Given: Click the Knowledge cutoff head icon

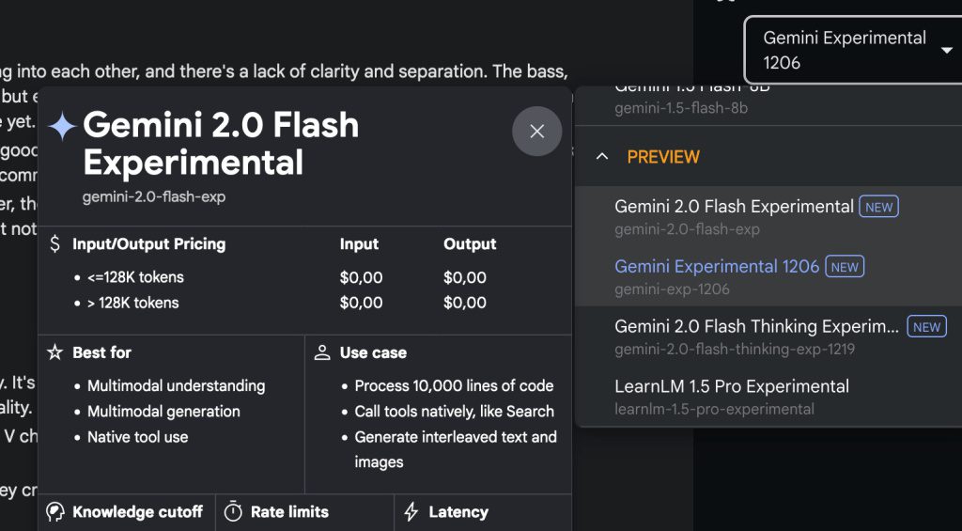Looking at the screenshot, I should coord(55,512).
